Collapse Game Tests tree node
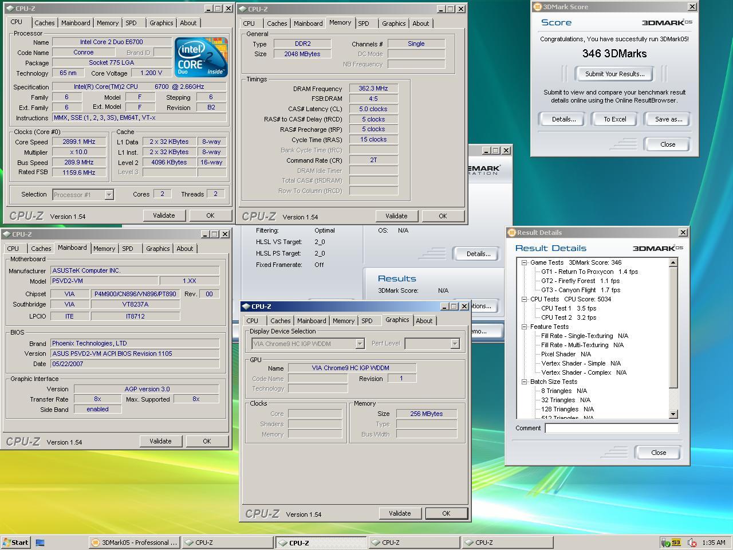Viewport: 733px width, 550px height. click(524, 262)
